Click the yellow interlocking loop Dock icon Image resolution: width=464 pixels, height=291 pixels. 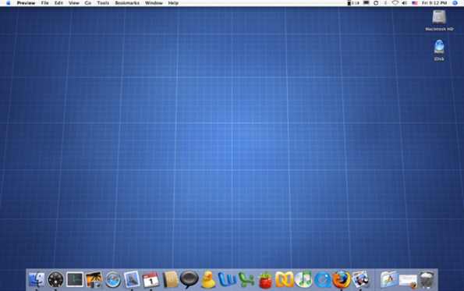click(x=284, y=280)
